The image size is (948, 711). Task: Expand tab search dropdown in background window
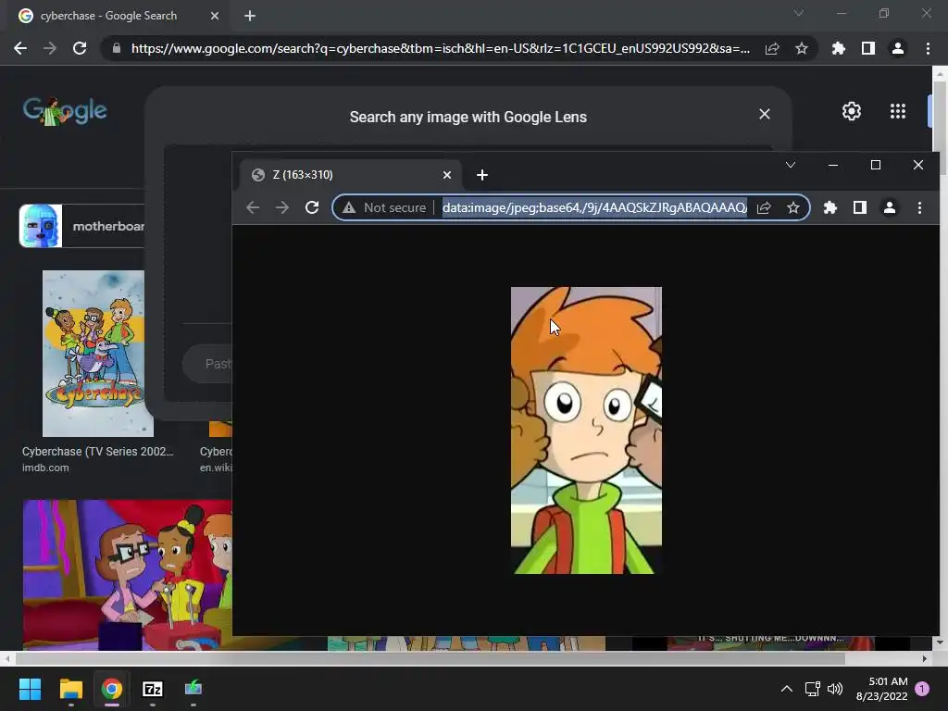pyautogui.click(x=799, y=13)
